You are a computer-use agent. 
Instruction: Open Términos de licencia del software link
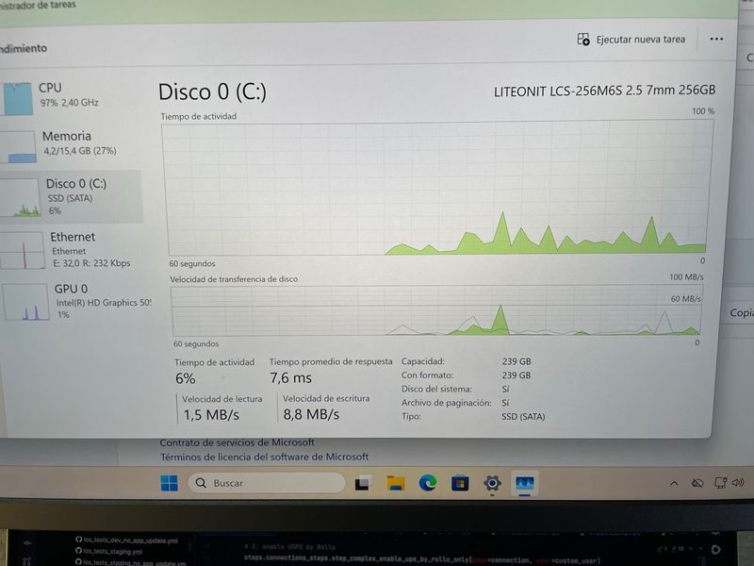265,457
